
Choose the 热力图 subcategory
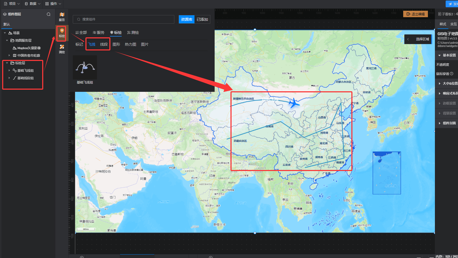click(131, 44)
